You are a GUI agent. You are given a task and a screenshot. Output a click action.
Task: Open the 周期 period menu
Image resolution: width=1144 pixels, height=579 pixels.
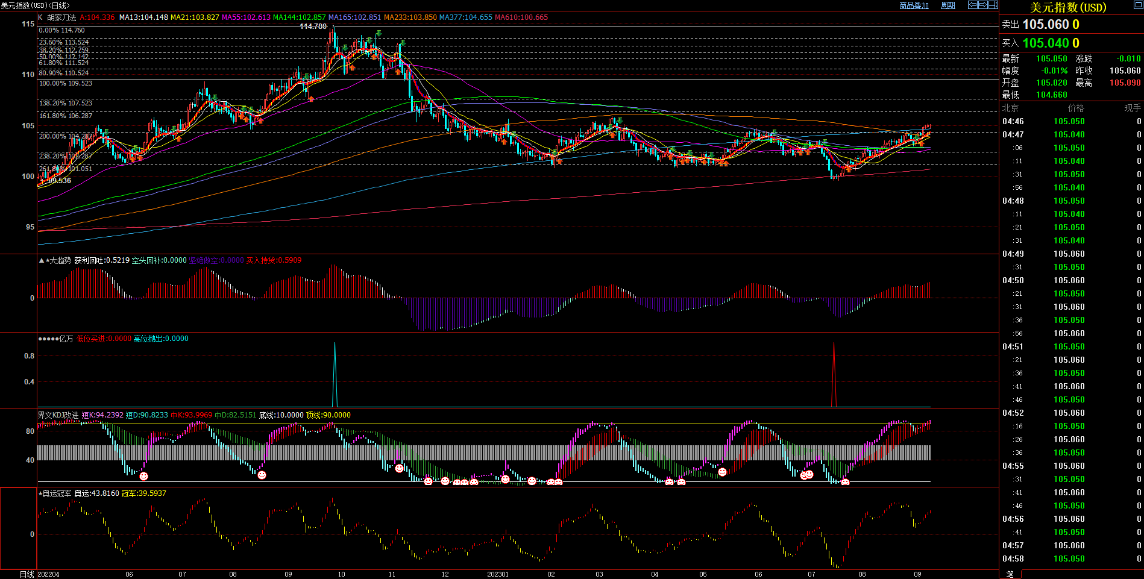(x=948, y=5)
